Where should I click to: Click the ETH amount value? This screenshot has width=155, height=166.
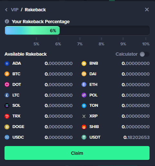point(136,85)
